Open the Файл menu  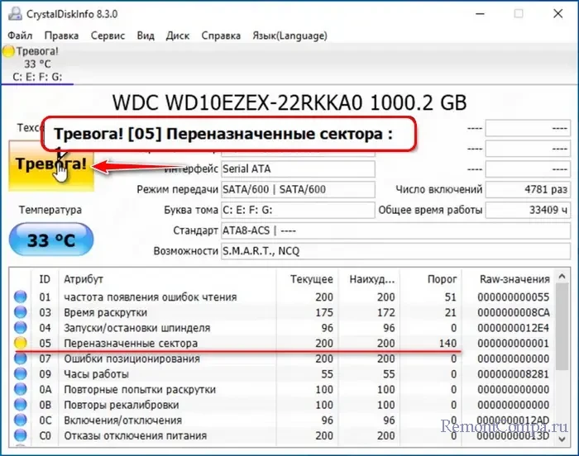tap(21, 36)
